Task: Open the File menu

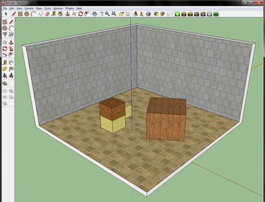Action: (5, 8)
